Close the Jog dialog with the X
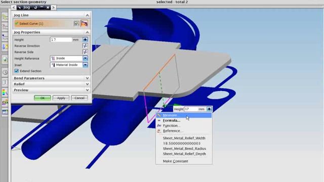 click(48, 8)
